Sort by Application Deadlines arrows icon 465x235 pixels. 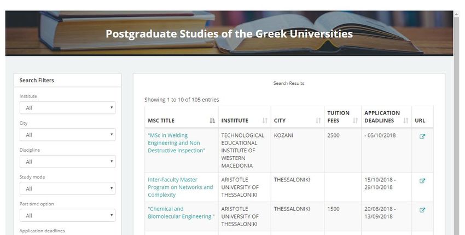tap(406, 121)
